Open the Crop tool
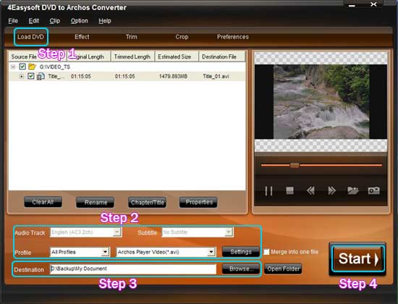The width and height of the screenshot is (398, 304). click(182, 37)
